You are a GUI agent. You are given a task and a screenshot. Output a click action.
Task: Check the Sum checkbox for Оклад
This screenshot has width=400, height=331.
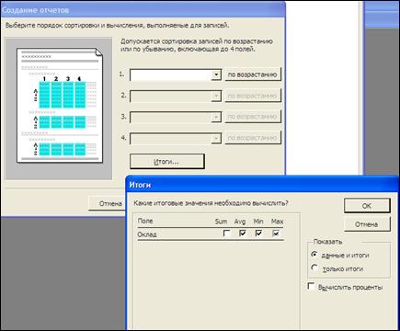coord(226,234)
